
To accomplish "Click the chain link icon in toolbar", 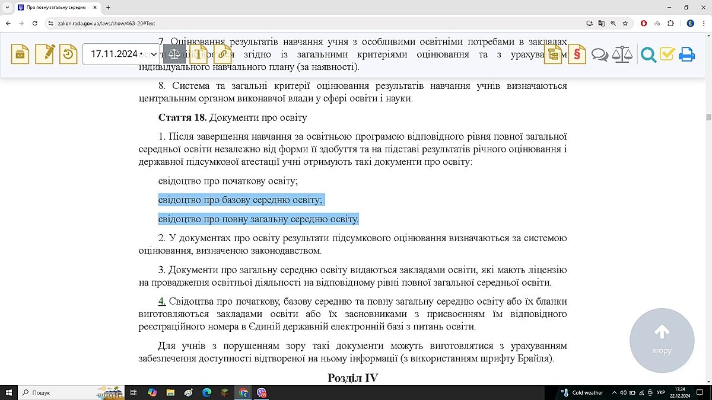I will point(222,54).
